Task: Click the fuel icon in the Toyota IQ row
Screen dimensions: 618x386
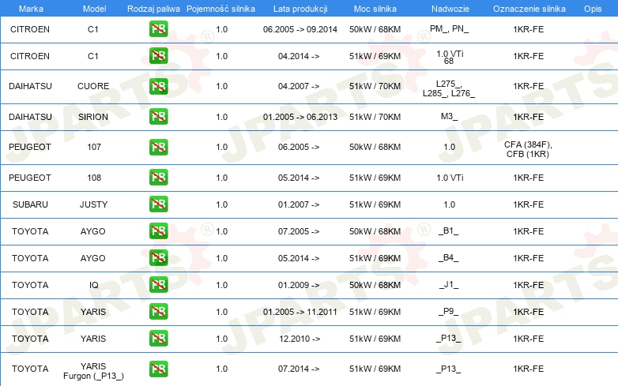Action: (158, 285)
